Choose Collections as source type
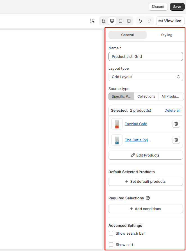Image resolution: width=186 pixels, height=251 pixels. pyautogui.click(x=146, y=96)
